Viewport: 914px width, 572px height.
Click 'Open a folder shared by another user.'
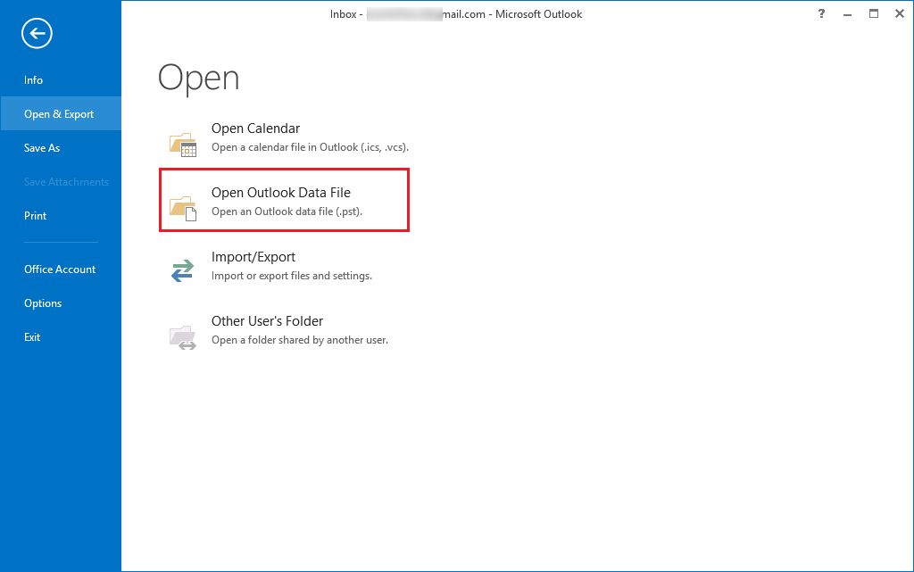tap(300, 340)
